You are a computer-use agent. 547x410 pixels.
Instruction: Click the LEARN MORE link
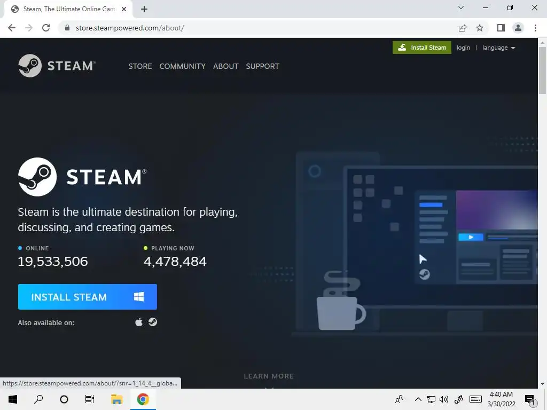click(x=269, y=376)
